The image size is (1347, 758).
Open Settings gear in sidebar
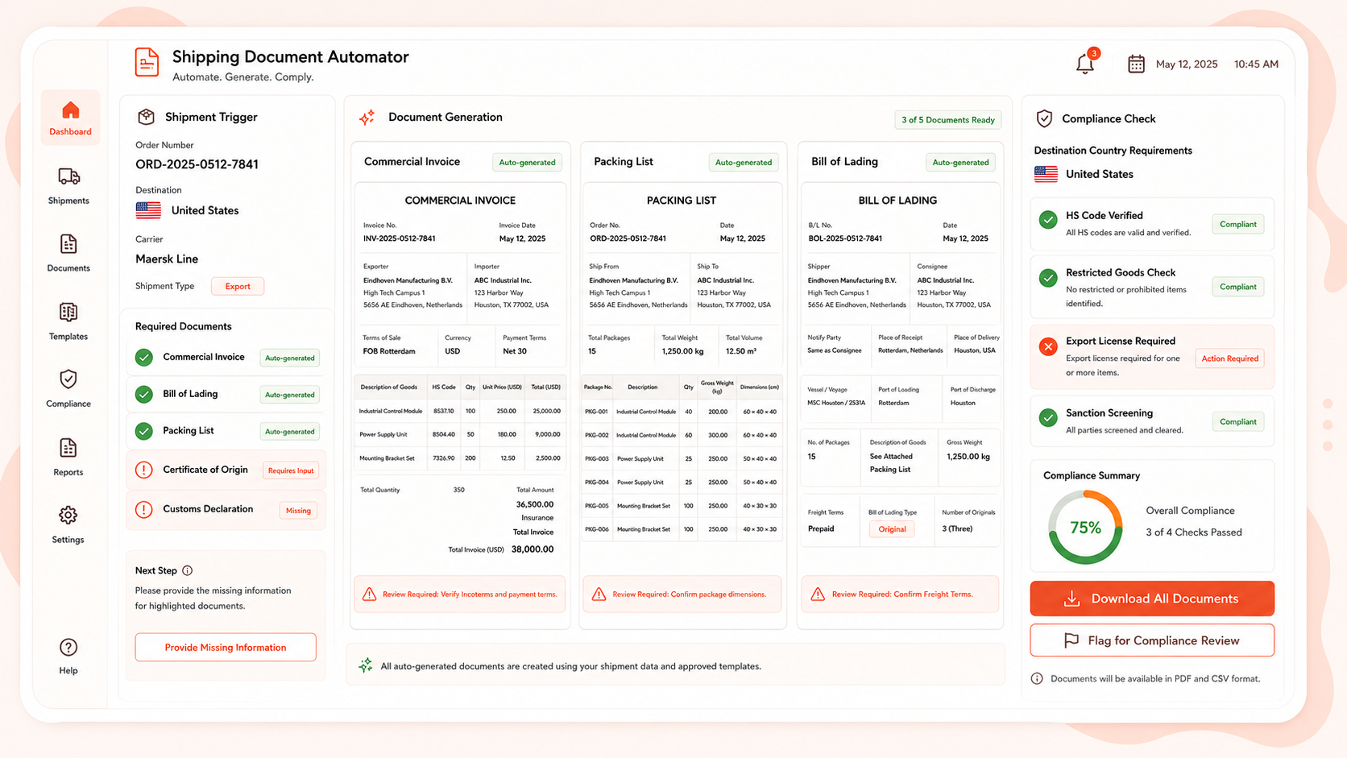pyautogui.click(x=68, y=516)
